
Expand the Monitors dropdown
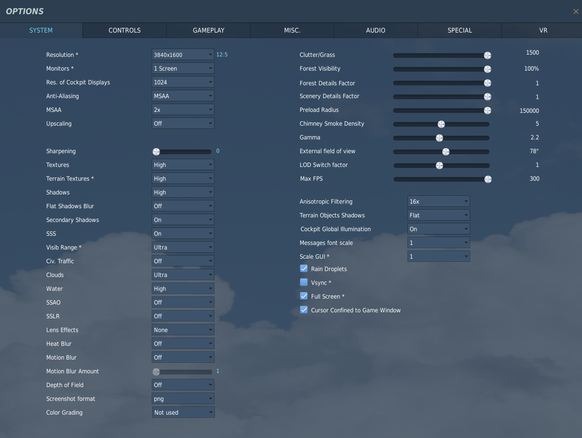point(183,68)
